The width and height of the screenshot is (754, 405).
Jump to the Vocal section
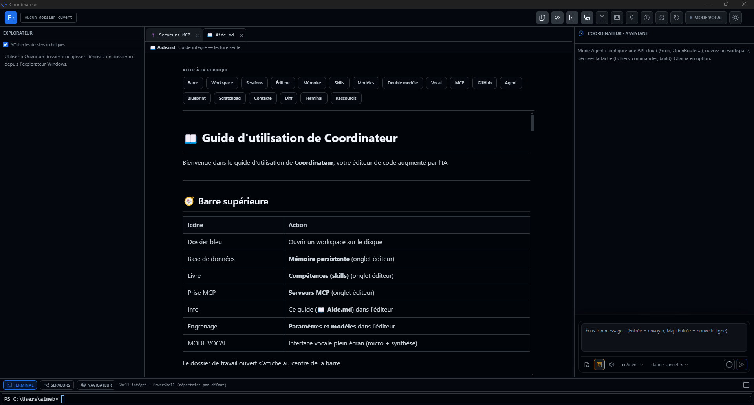pos(436,83)
